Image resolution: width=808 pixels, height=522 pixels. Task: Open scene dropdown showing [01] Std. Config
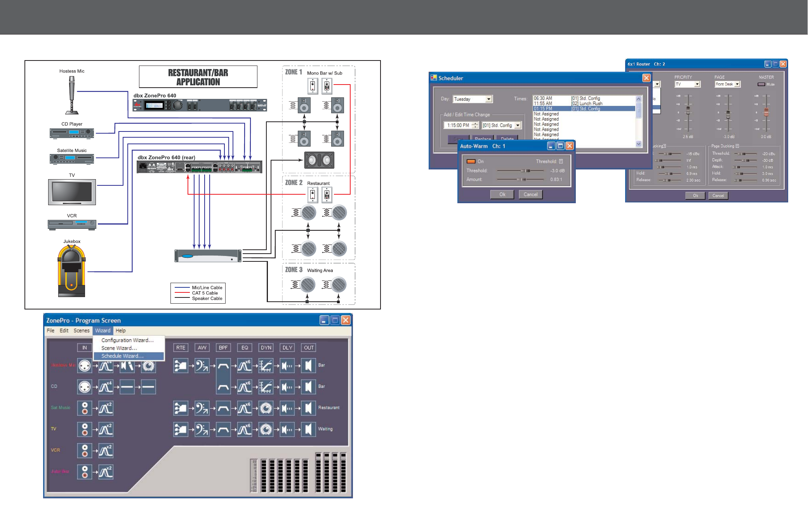pos(501,125)
